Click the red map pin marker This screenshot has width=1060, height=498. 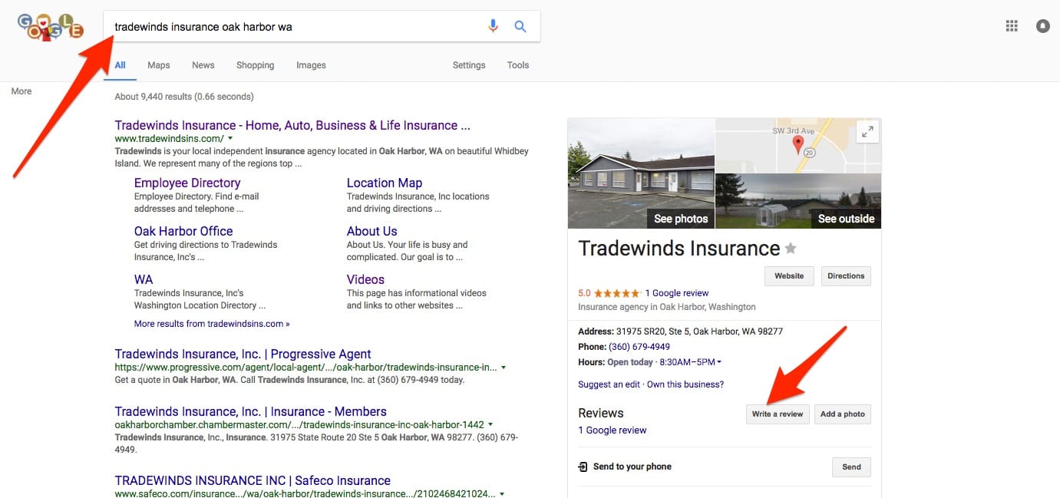[x=798, y=145]
